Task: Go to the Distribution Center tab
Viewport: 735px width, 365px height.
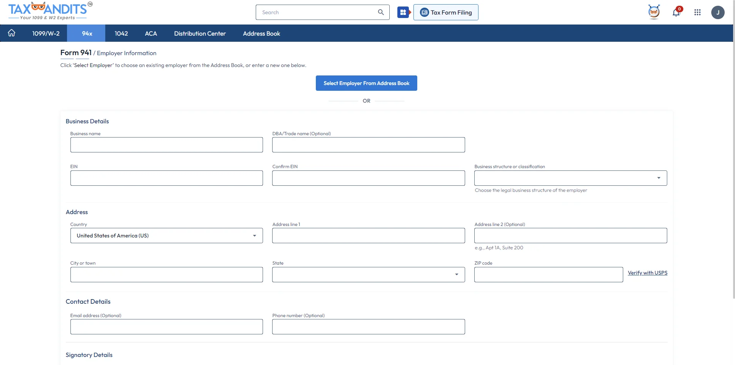Action: coord(199,33)
